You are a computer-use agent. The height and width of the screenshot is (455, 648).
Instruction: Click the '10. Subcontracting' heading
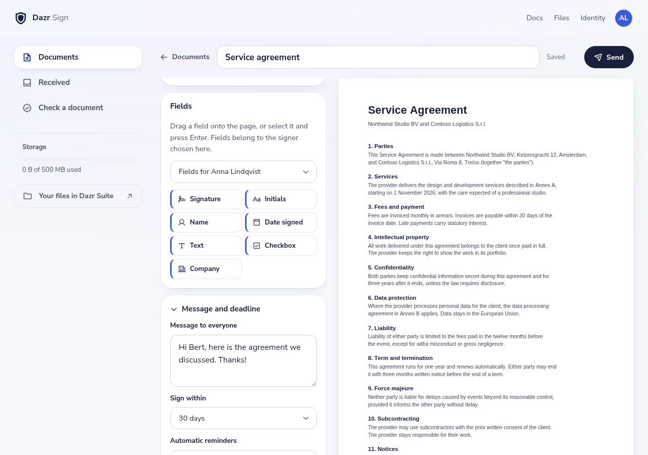pyautogui.click(x=394, y=419)
